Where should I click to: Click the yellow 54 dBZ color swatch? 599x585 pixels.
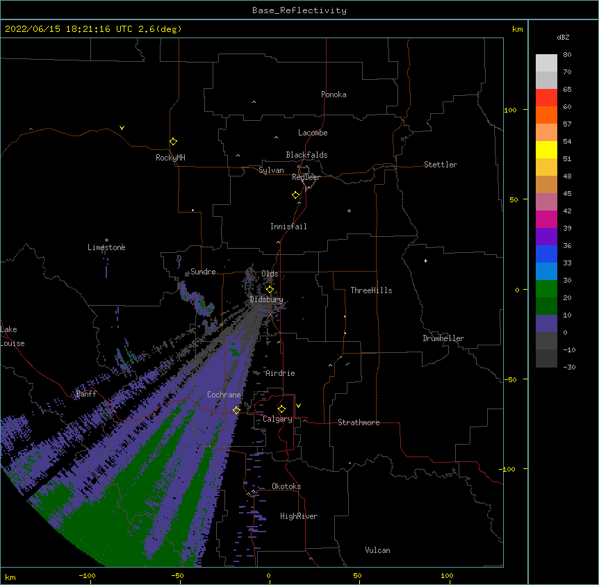pos(546,149)
